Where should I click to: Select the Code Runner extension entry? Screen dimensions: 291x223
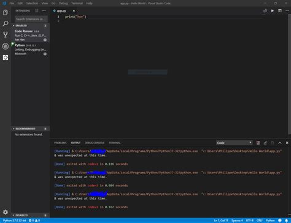(30, 36)
